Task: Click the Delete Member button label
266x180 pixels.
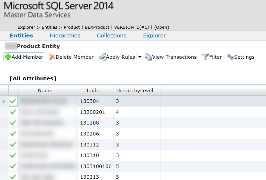Action: (75, 57)
